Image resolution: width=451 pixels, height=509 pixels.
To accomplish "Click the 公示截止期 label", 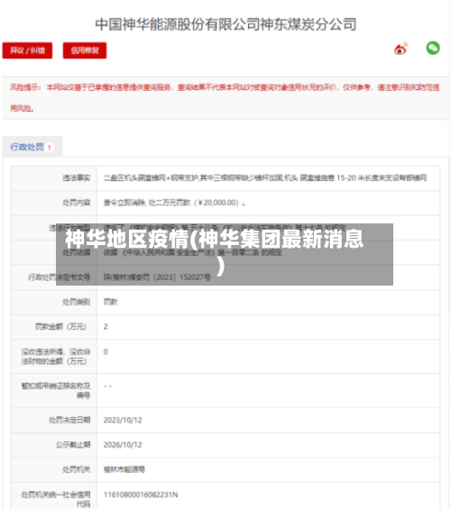I will point(73,445).
